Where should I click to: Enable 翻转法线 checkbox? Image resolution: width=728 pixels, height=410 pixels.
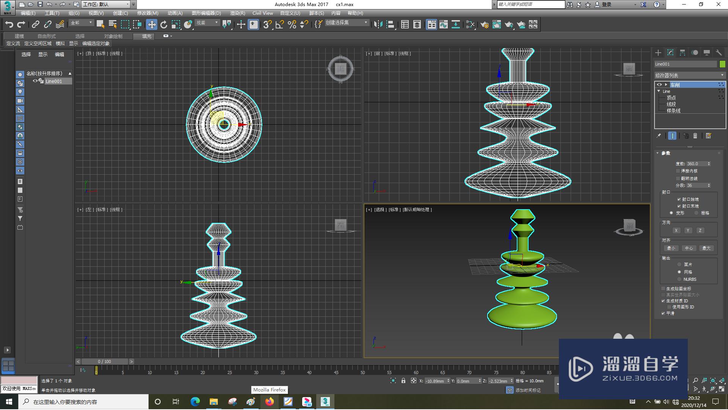(x=678, y=178)
